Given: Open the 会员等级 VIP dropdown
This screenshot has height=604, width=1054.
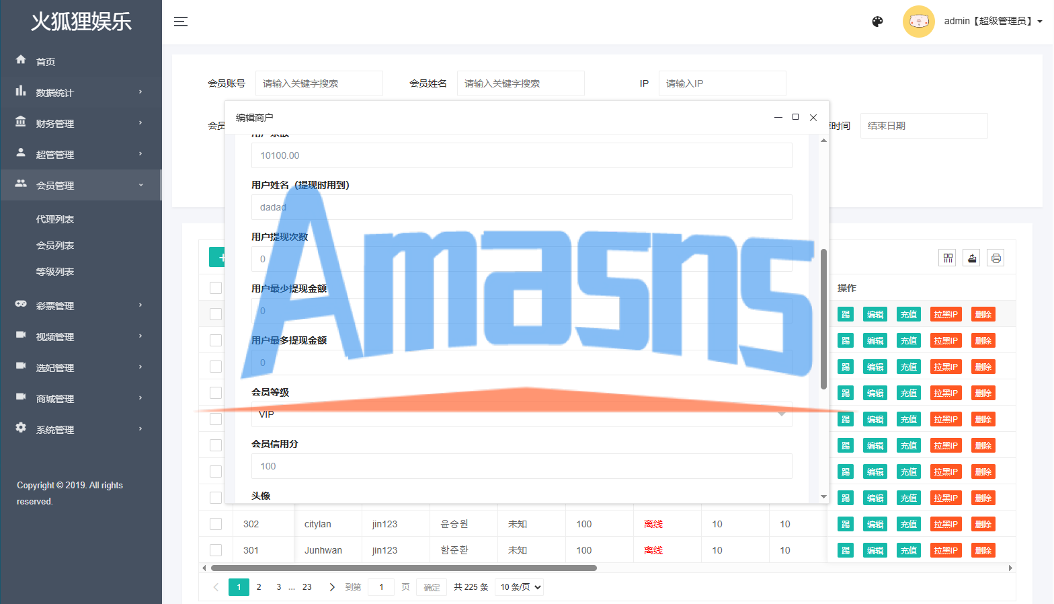Looking at the screenshot, I should pos(522,414).
